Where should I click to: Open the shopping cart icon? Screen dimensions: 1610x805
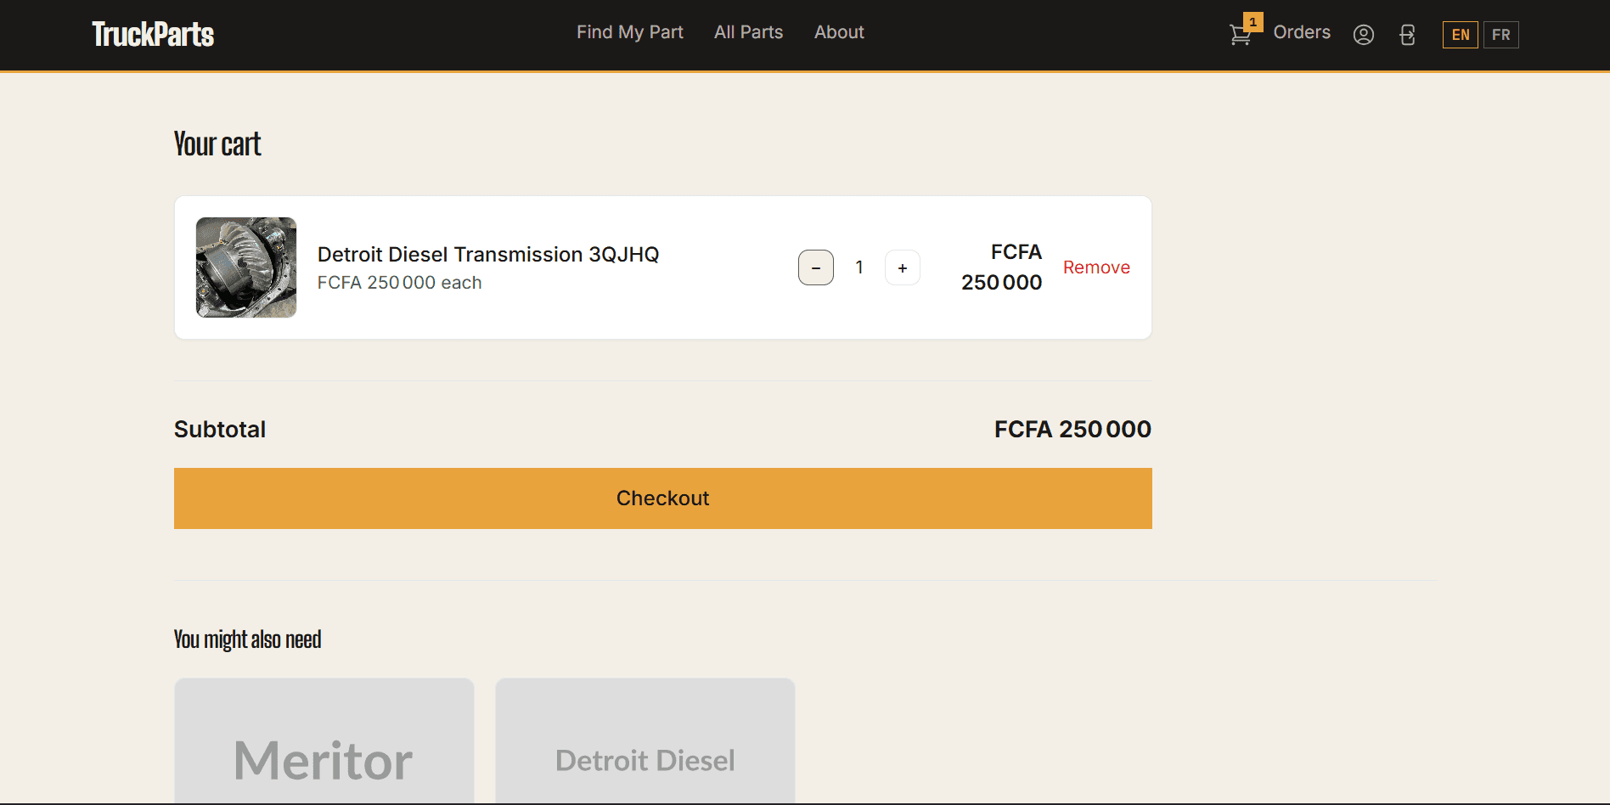pyautogui.click(x=1240, y=35)
